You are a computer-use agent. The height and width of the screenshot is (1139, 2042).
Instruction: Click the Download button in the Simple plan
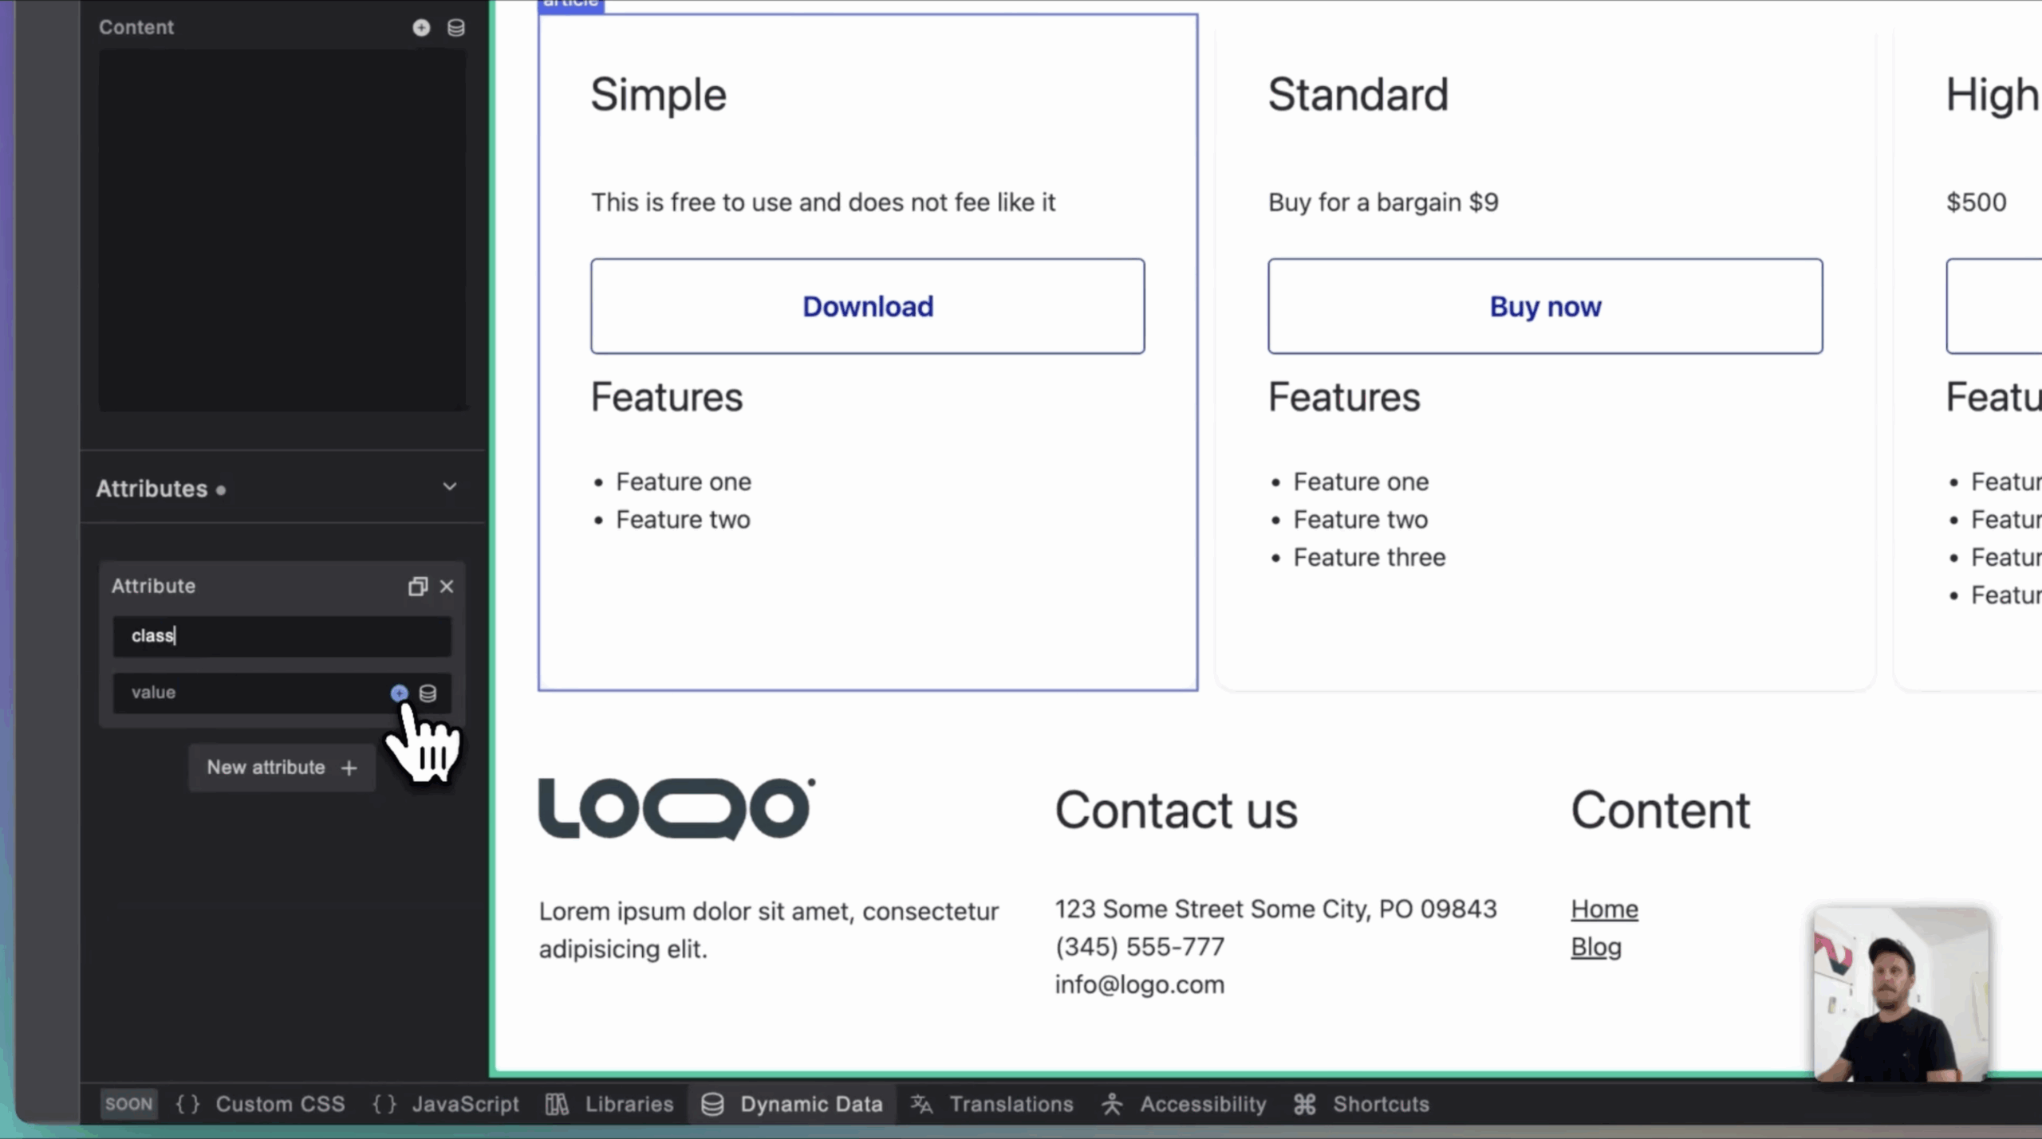click(867, 306)
